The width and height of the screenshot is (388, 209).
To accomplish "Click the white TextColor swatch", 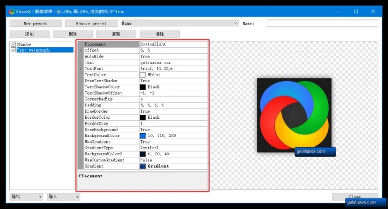I will click(x=143, y=75).
